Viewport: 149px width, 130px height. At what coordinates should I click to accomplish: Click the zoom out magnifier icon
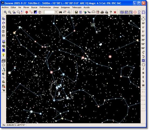point(10,12)
